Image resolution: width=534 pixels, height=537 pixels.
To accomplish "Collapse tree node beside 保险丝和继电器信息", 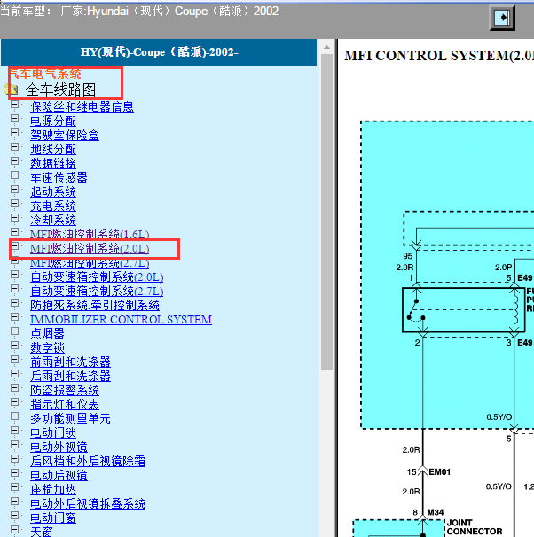I will click(14, 105).
